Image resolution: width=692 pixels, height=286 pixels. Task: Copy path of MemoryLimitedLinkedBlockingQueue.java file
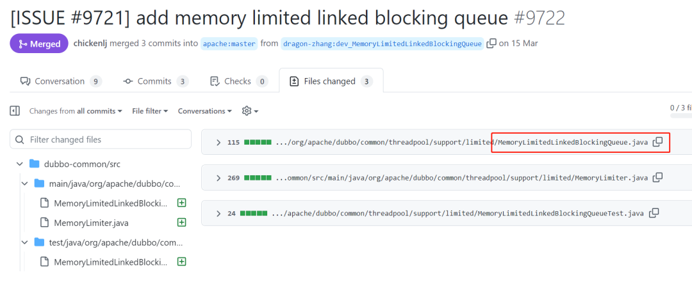[657, 142]
